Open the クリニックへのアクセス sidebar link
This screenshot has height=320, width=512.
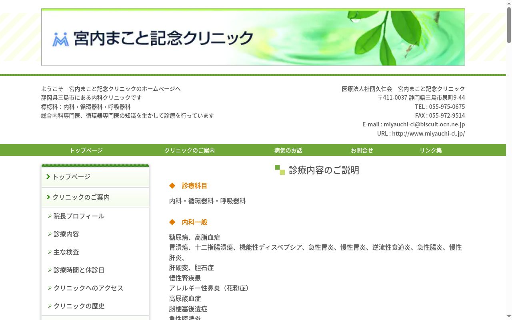click(88, 288)
